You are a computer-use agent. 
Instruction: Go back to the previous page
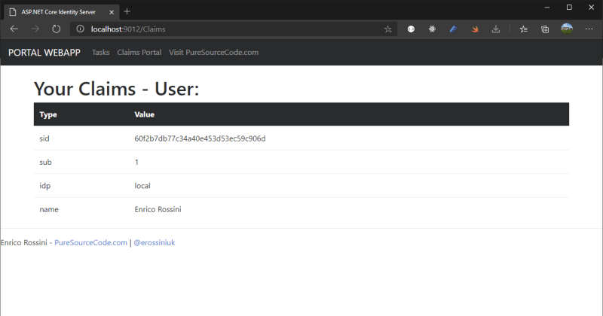coord(14,29)
